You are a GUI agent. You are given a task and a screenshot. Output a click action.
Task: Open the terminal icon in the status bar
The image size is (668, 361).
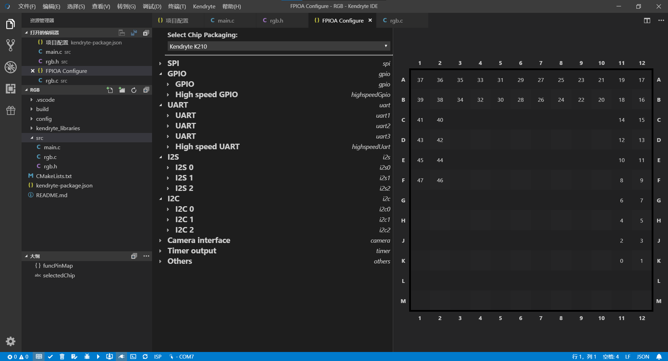pyautogui.click(x=133, y=356)
